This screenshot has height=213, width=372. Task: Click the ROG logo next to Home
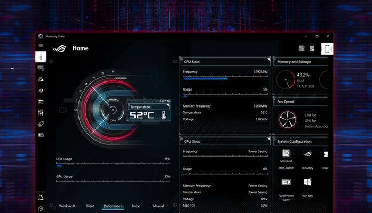click(x=60, y=48)
